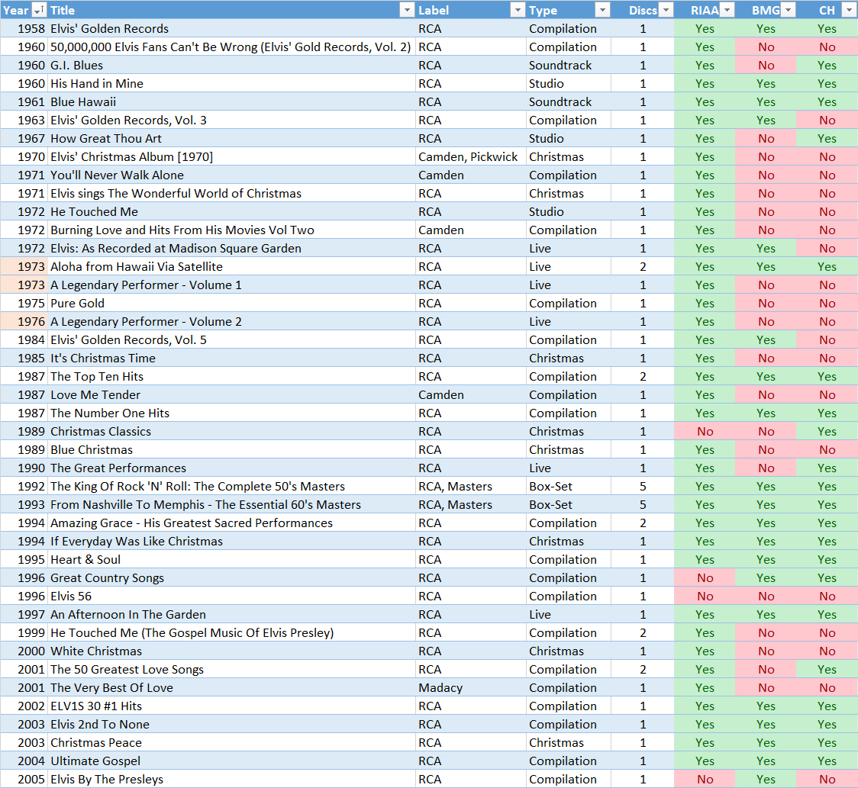Click 'ELV1S 30 #1 Hits' title cell
Viewport: 858px width, 788px height.
click(x=231, y=706)
